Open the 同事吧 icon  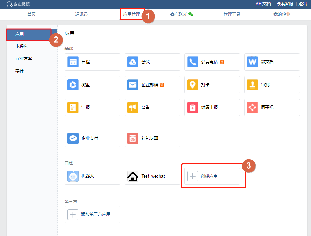point(253,107)
